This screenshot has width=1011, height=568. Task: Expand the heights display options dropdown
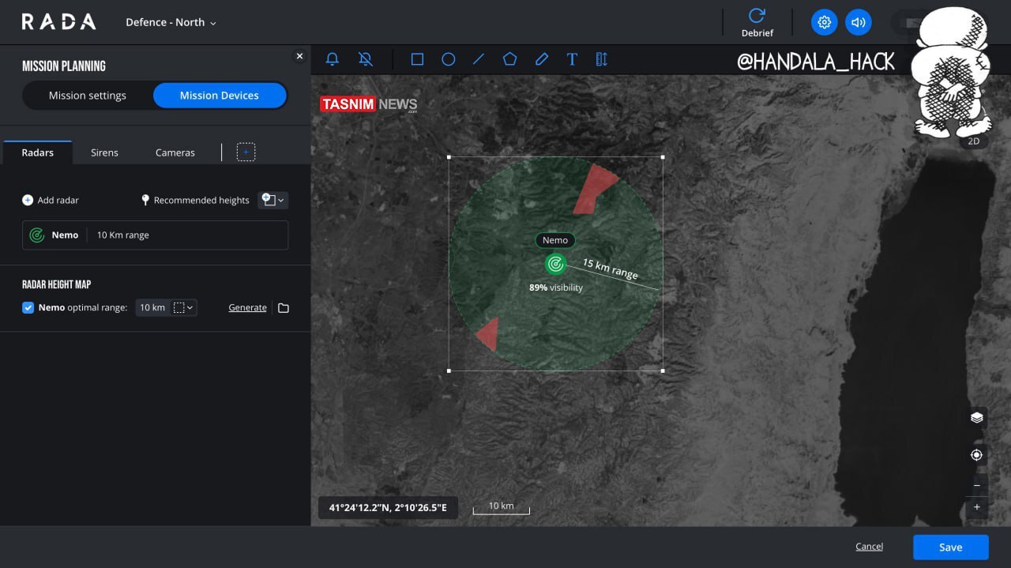point(273,200)
